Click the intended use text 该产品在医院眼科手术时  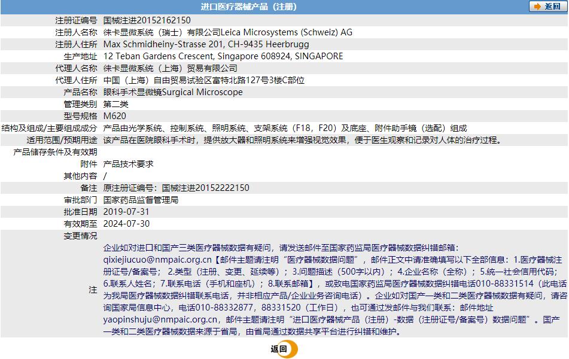coord(149,140)
